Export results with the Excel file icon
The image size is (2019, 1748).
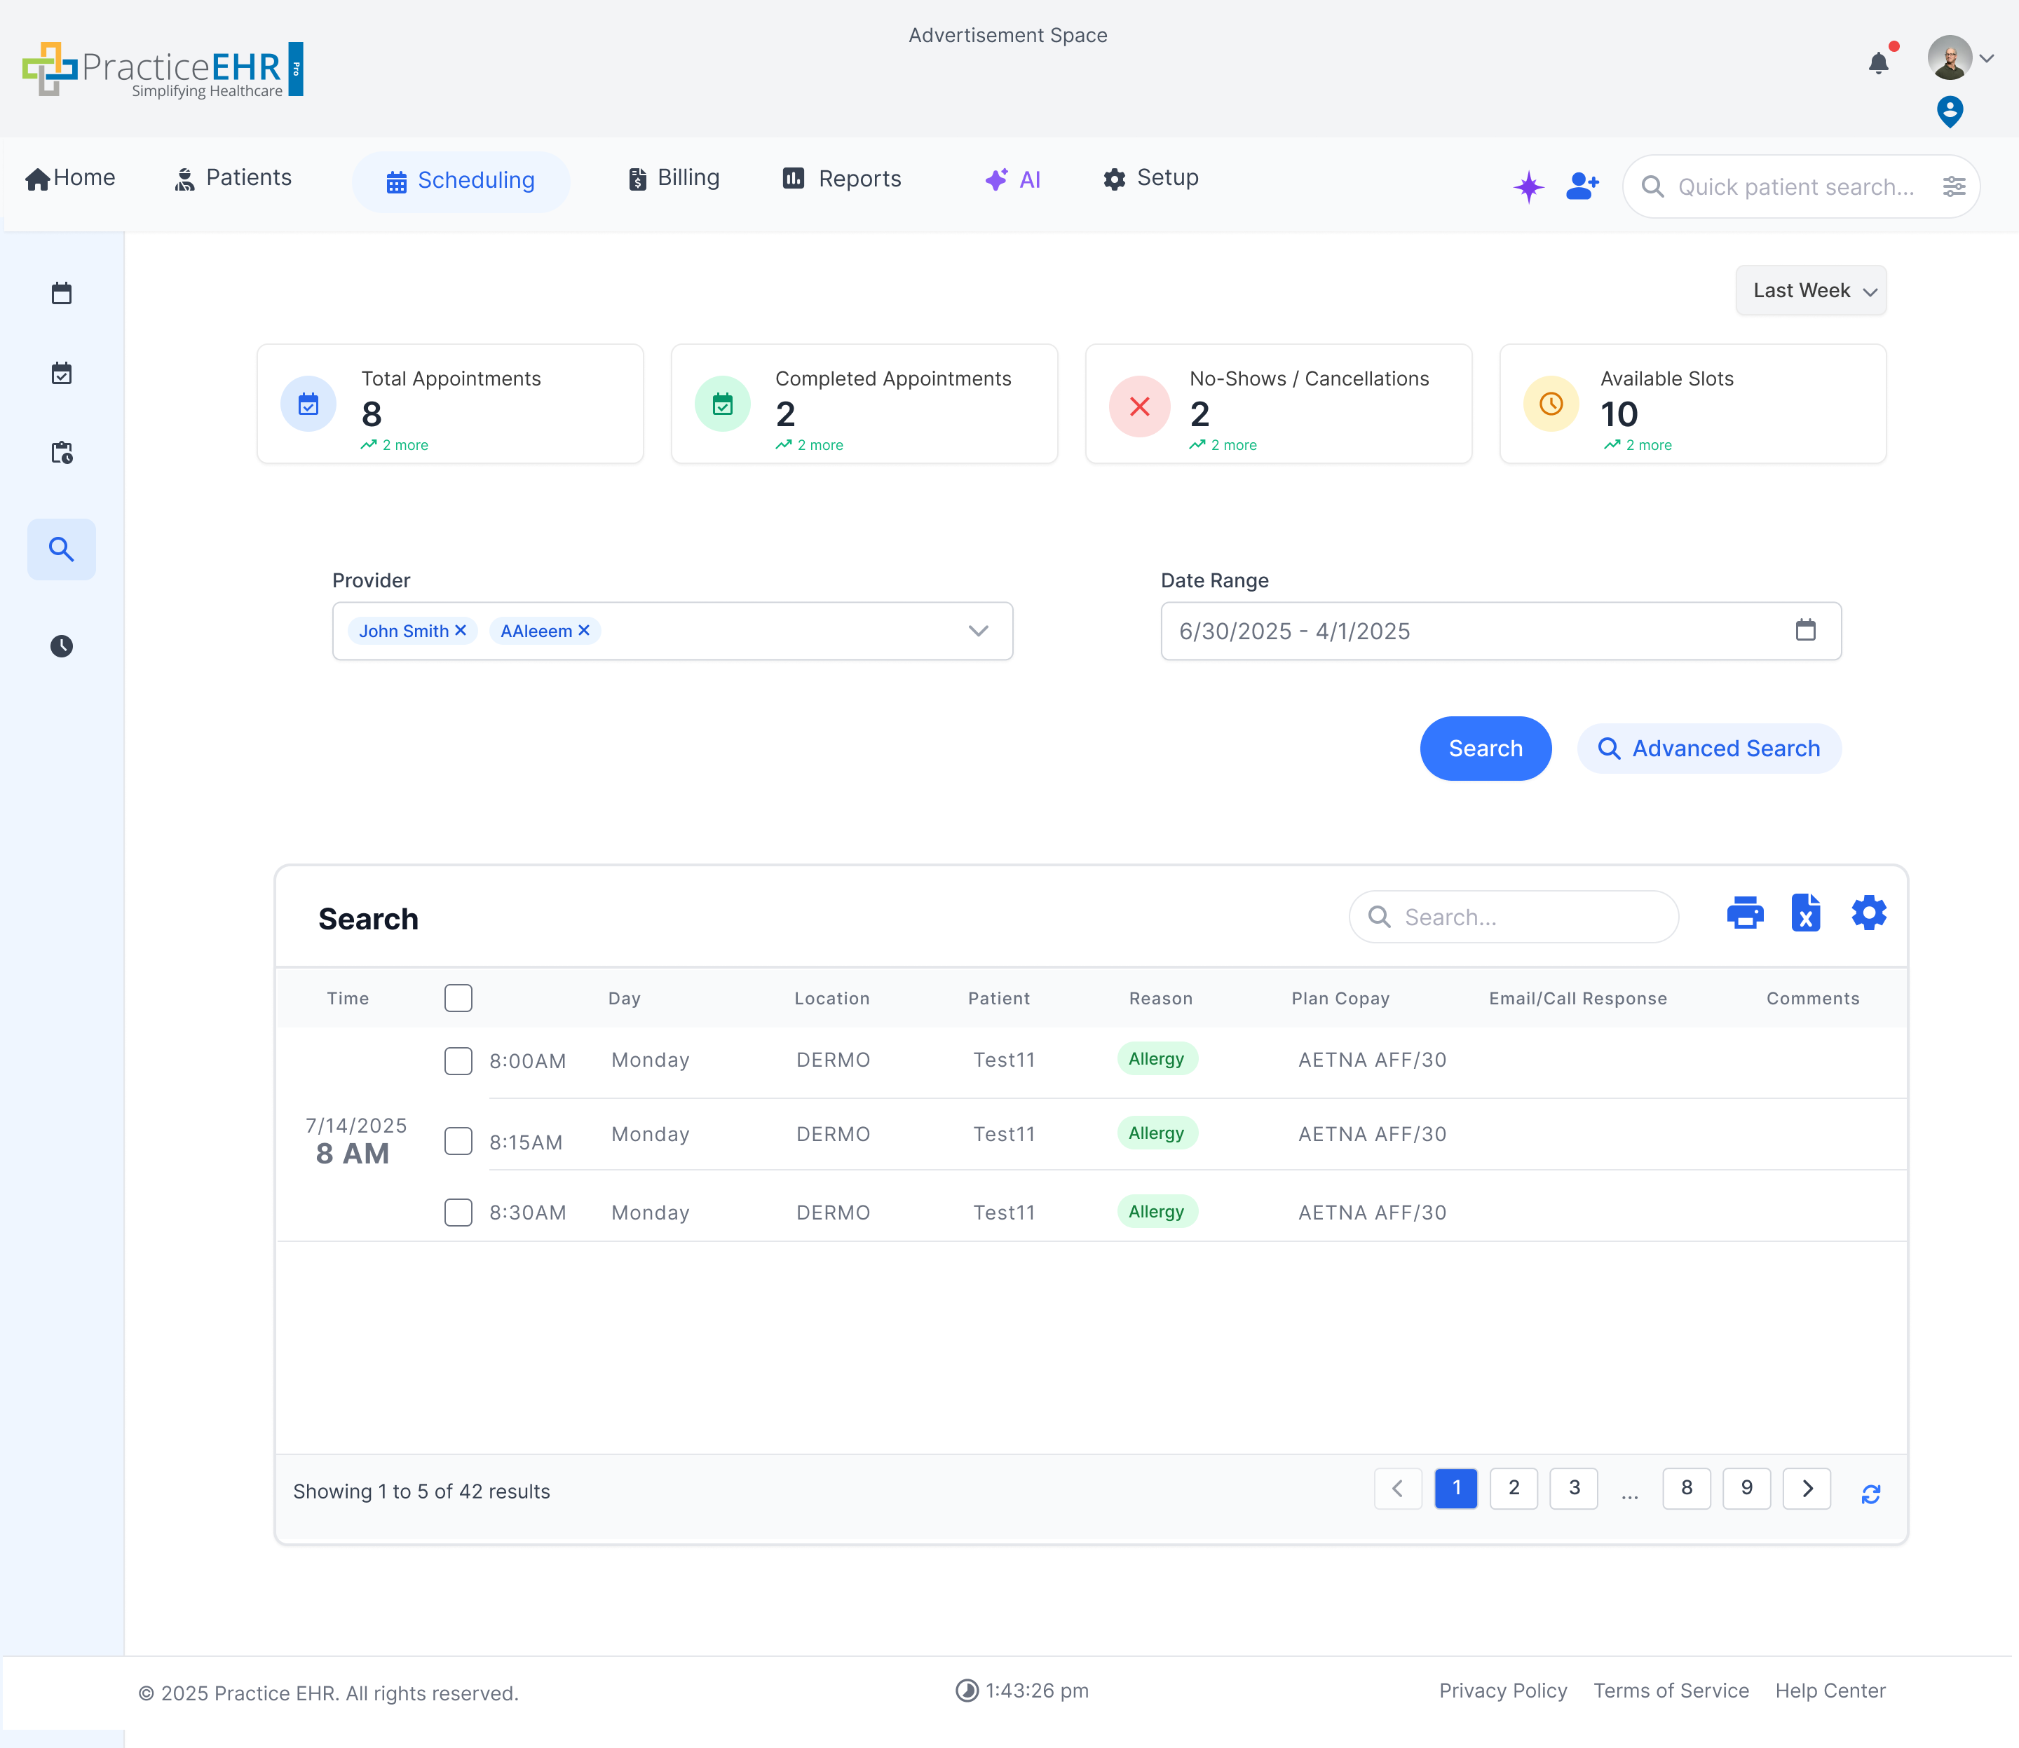pyautogui.click(x=1805, y=913)
